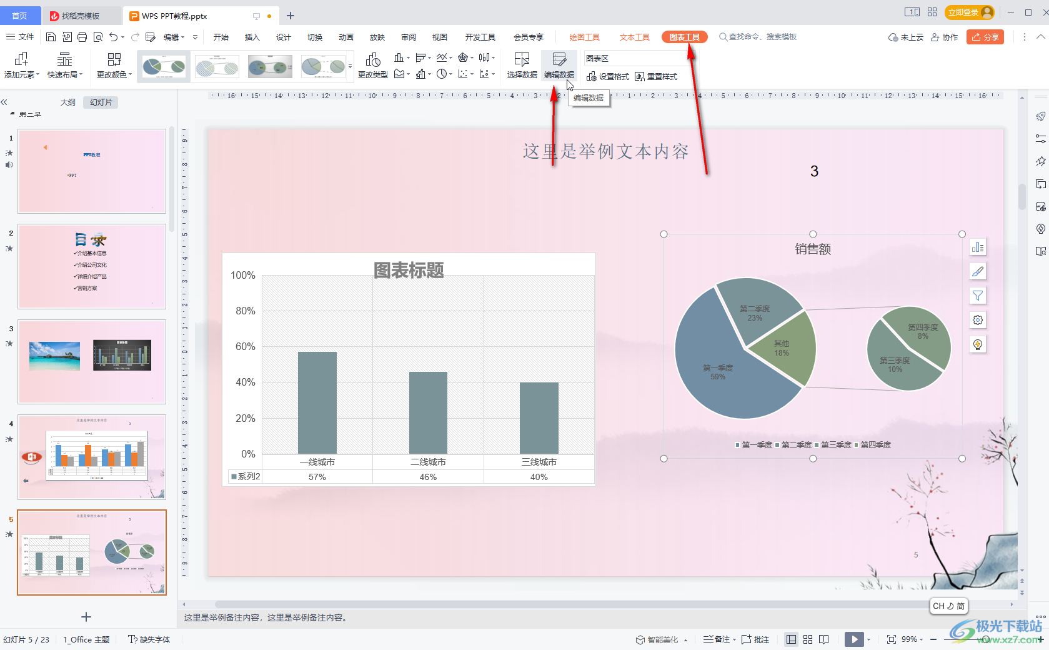
Task: Open the Text Tools (文本工具) tab
Action: (x=634, y=37)
